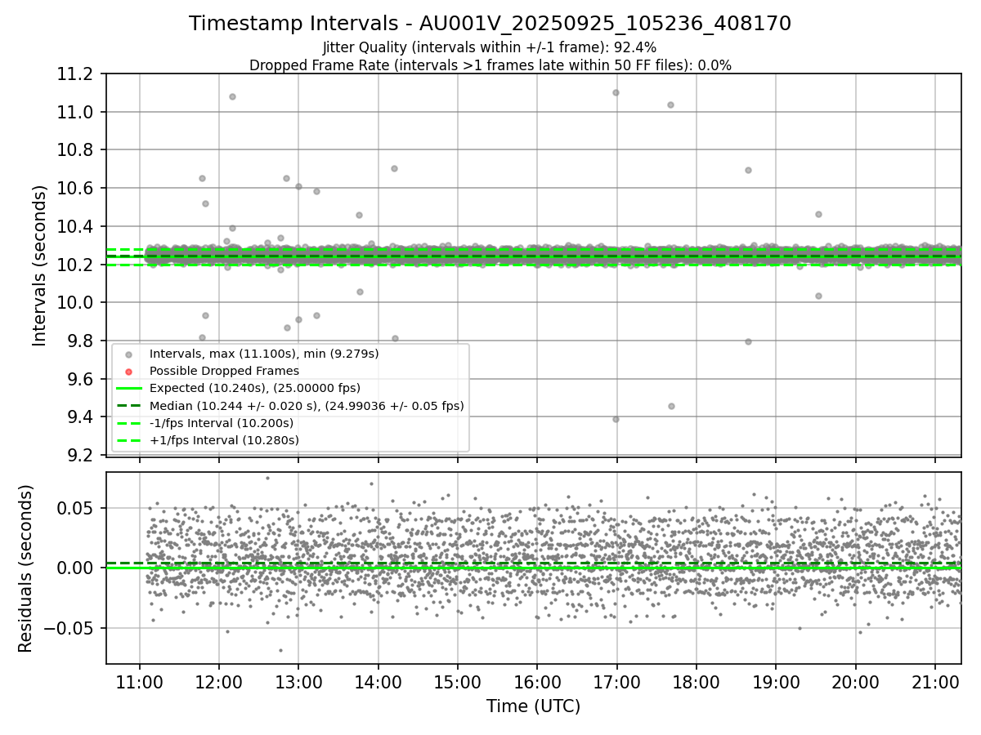Click the '17:00' x-axis tick label
The height and width of the screenshot is (735, 981).
[616, 681]
